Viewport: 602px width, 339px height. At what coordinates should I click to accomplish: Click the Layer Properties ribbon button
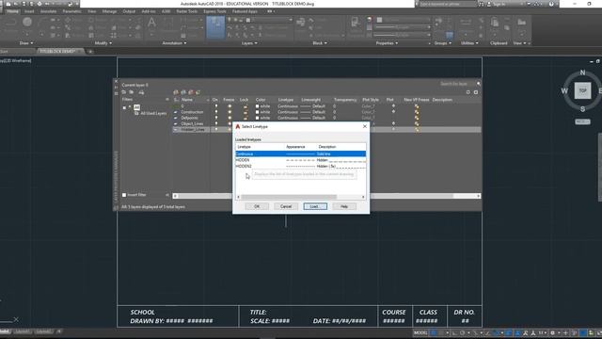coord(215,27)
